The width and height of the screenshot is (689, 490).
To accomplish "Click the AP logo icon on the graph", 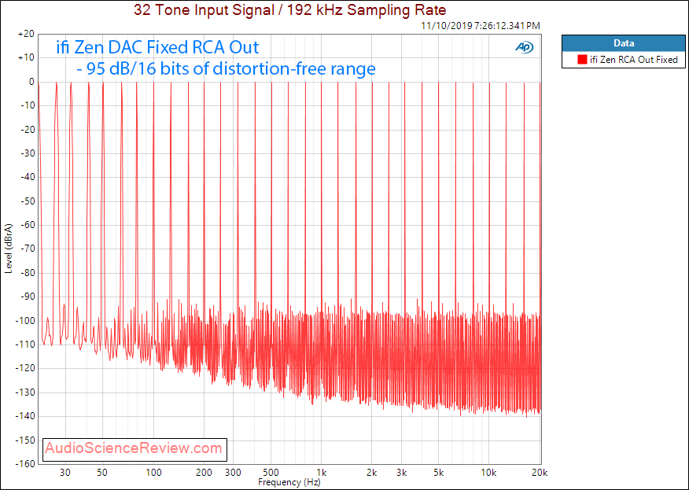I will tap(524, 47).
